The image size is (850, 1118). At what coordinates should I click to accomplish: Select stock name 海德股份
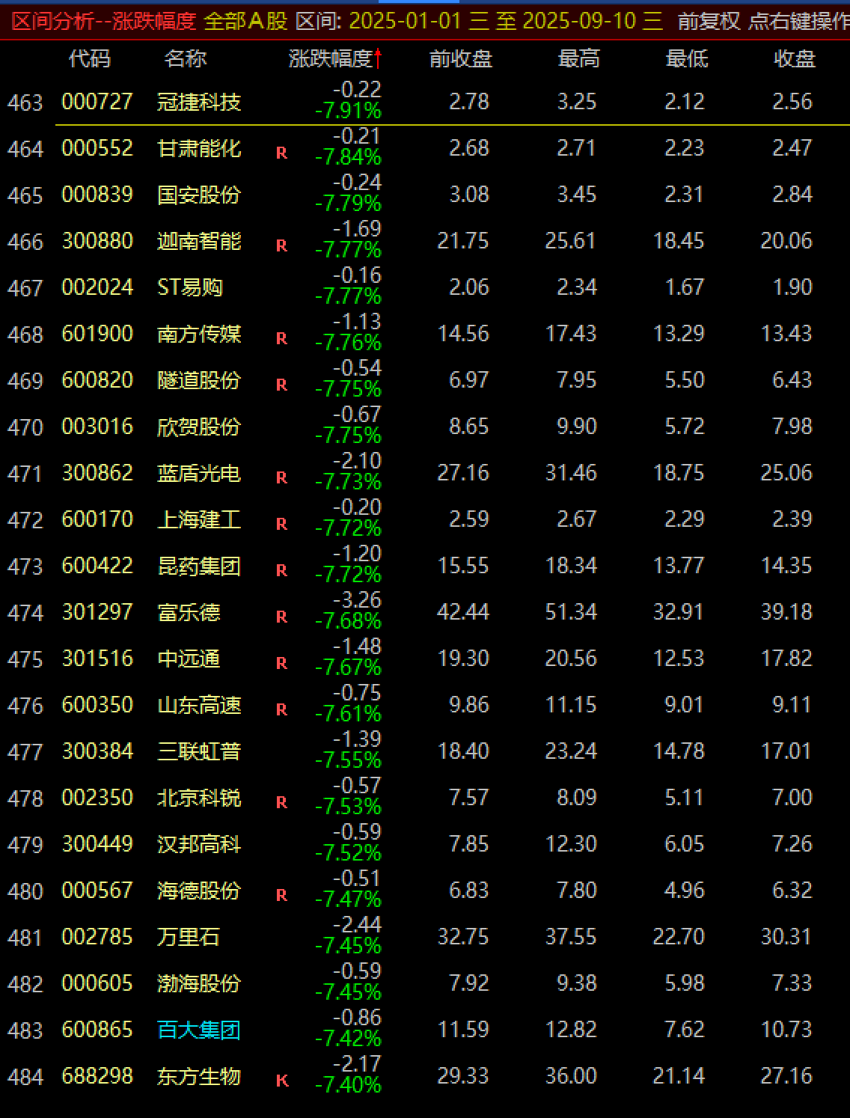tap(199, 891)
